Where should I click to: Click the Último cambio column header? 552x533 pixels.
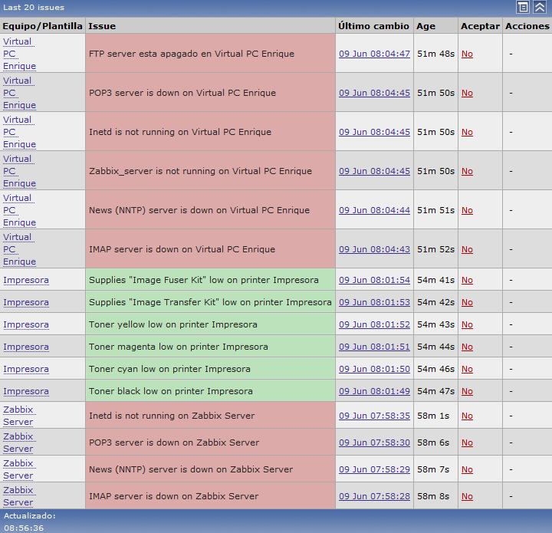373,25
